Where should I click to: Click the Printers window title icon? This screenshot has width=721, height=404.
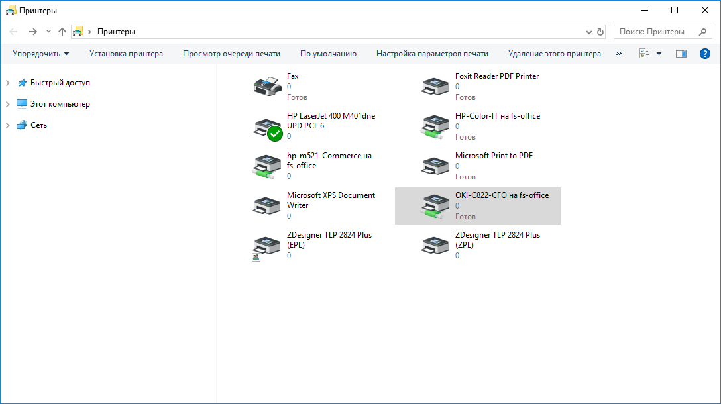[x=11, y=10]
